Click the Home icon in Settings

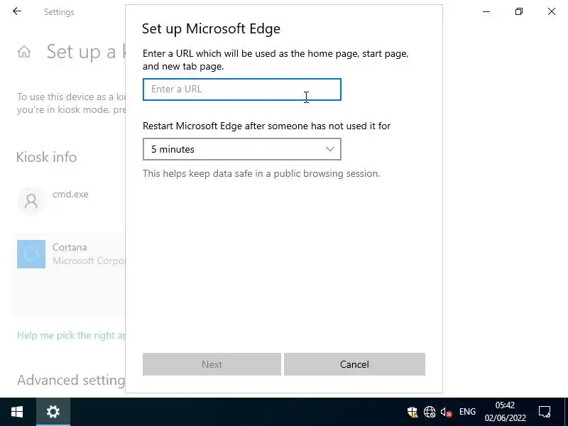tap(24, 52)
